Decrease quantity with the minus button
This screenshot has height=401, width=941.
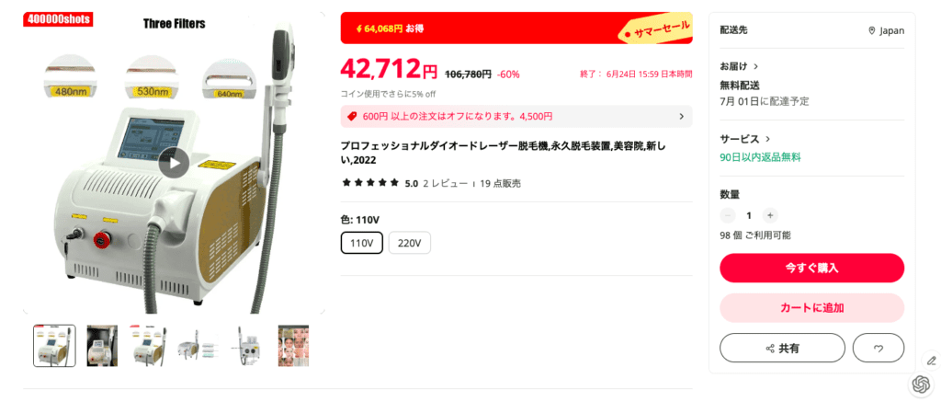[728, 215]
